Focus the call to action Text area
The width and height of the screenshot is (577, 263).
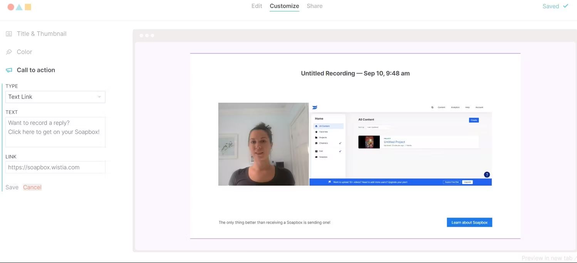(x=55, y=132)
